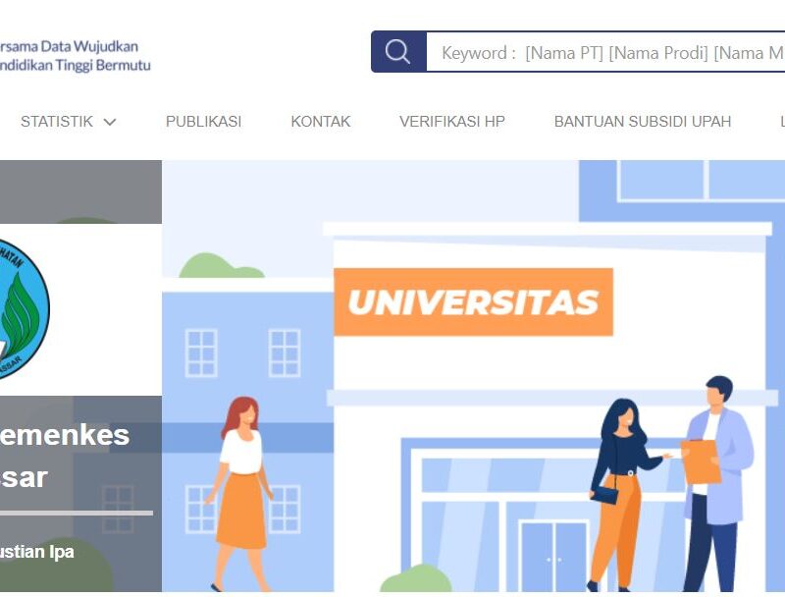Image resolution: width=785 pixels, height=597 pixels.
Task: Open the VERIFIKASI HP link
Action: coord(452,122)
